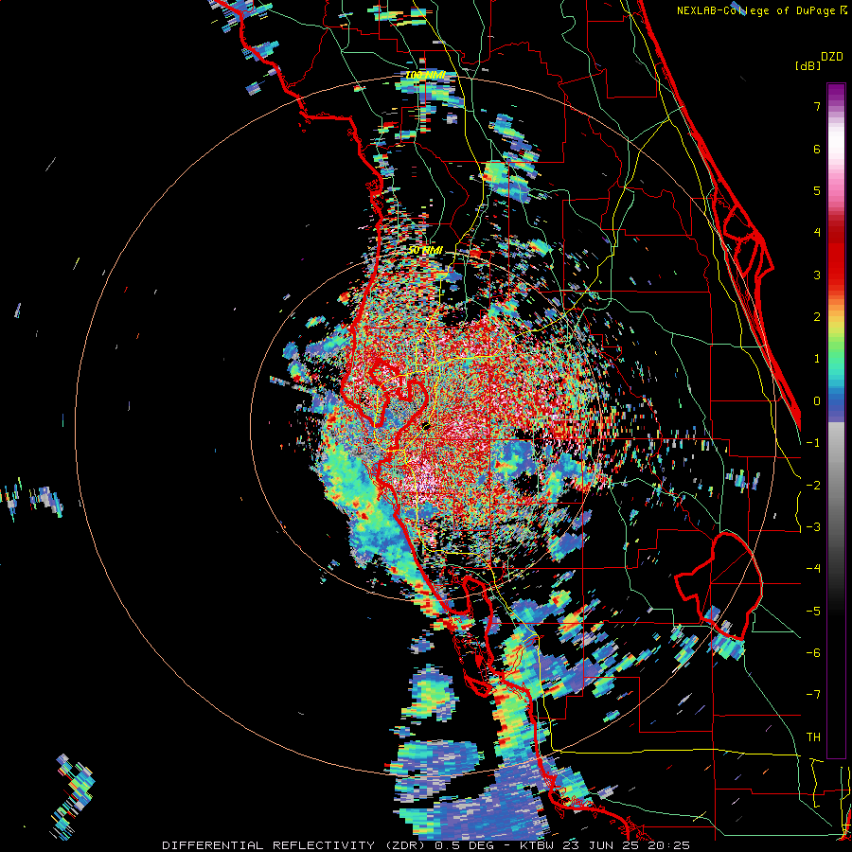The image size is (852, 852).
Task: Click the scale label 7
Action: click(817, 106)
